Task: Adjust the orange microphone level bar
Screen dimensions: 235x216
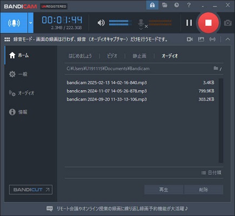Action: [160, 23]
